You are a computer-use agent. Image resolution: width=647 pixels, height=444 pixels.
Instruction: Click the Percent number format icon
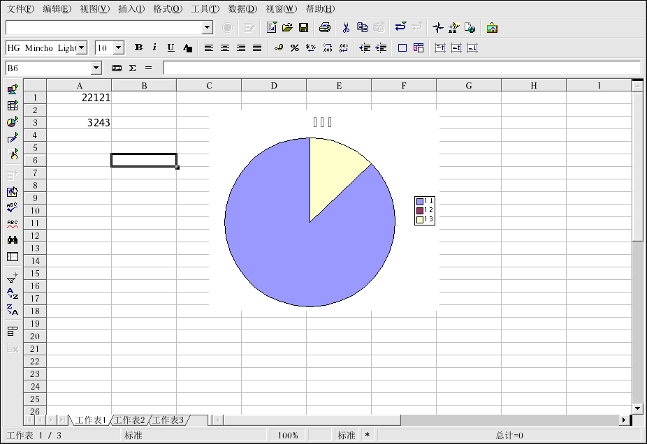294,48
